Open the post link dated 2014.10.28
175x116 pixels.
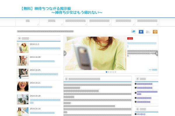42,61
